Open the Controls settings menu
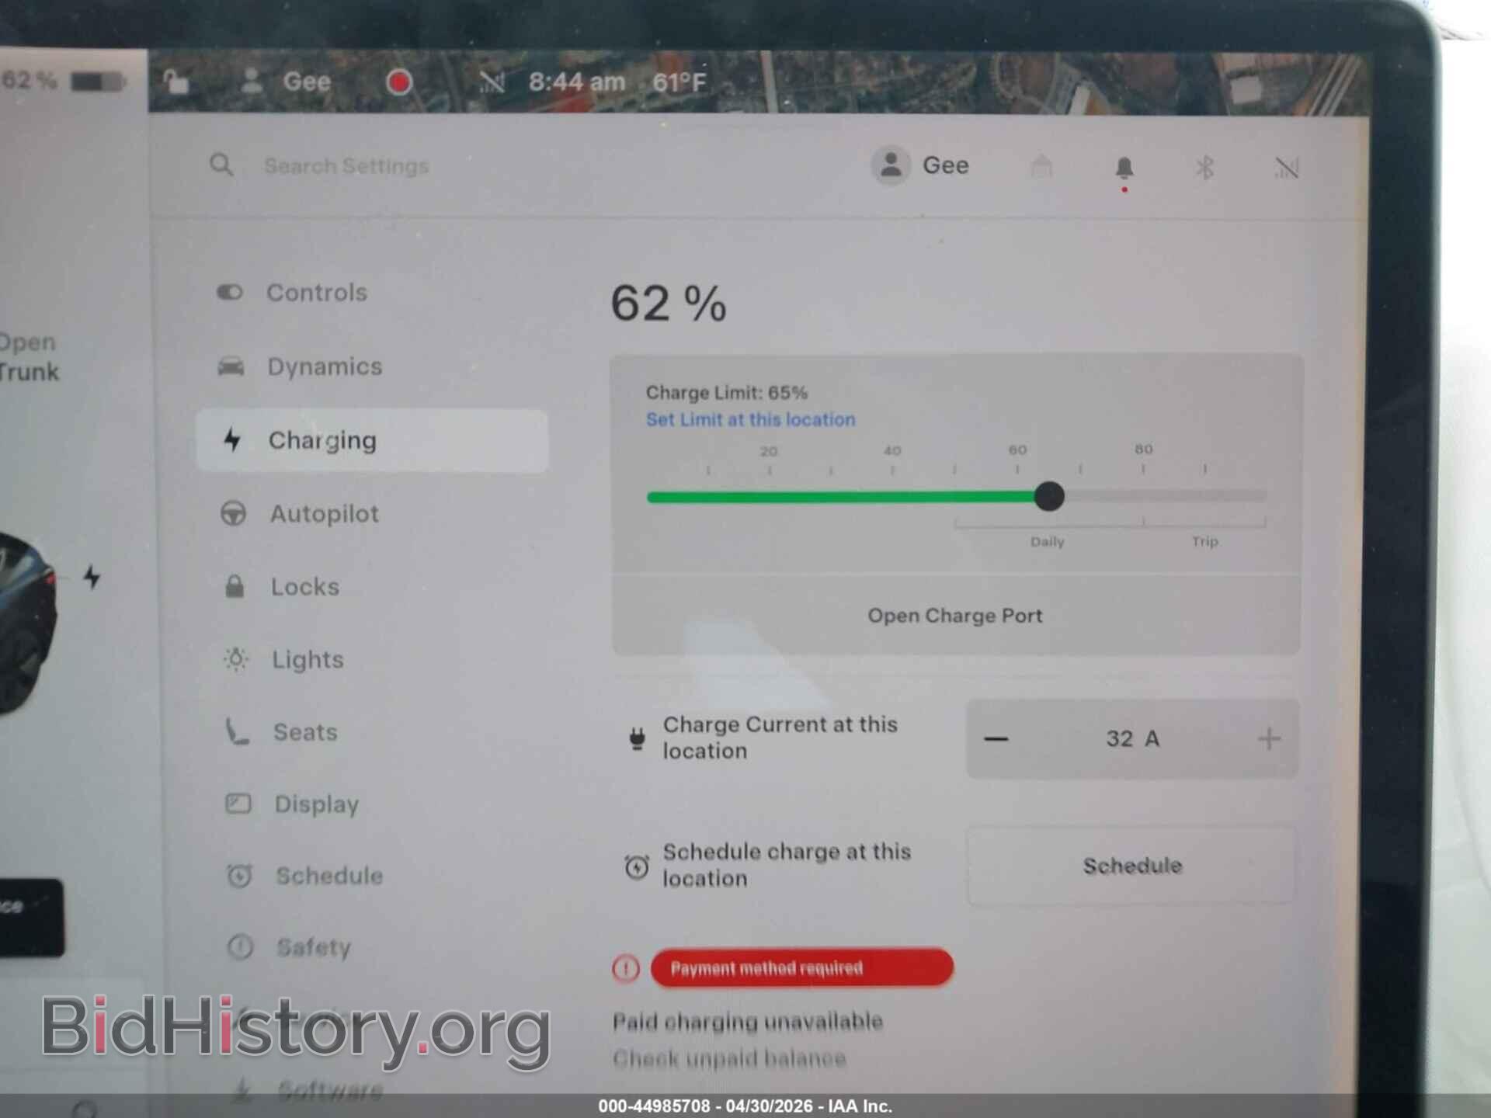 317,293
